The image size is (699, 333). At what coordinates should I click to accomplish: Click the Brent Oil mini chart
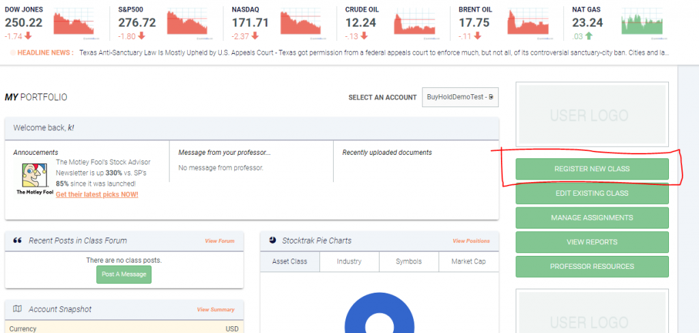(528, 23)
